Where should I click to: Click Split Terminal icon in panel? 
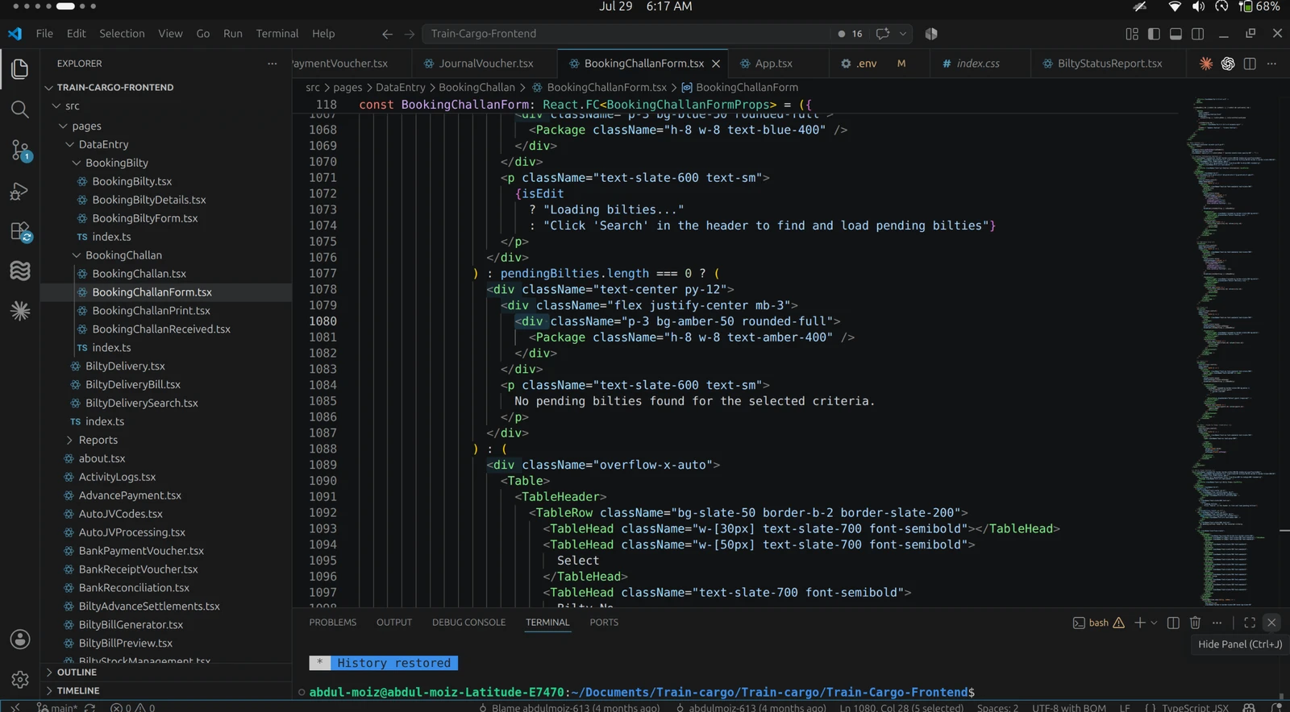pyautogui.click(x=1174, y=623)
